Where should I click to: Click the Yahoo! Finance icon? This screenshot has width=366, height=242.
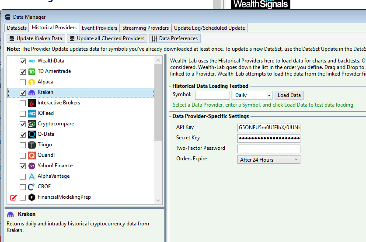32,166
